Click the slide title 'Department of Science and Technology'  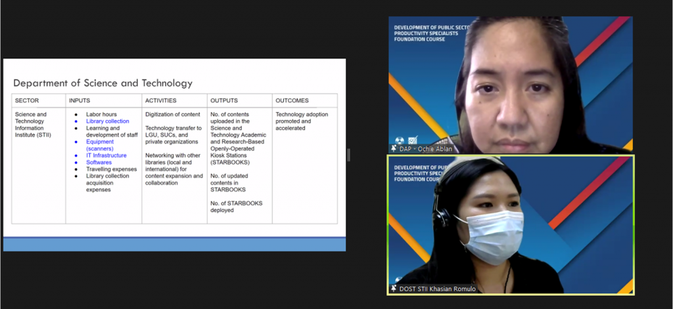coord(103,83)
